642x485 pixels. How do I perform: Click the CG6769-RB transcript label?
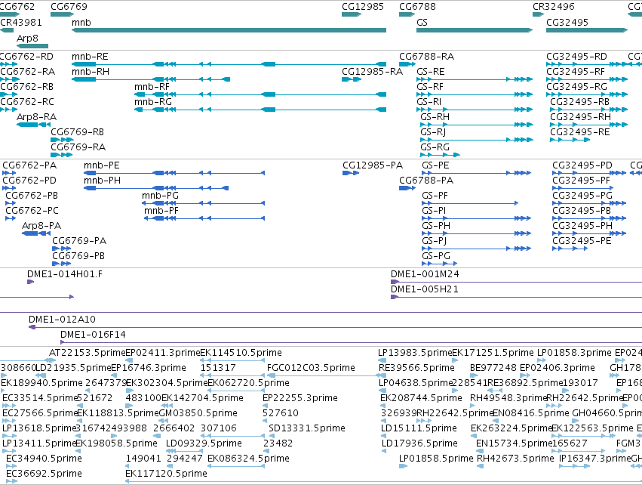(78, 132)
